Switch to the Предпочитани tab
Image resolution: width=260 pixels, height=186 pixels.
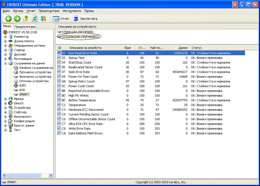25,27
